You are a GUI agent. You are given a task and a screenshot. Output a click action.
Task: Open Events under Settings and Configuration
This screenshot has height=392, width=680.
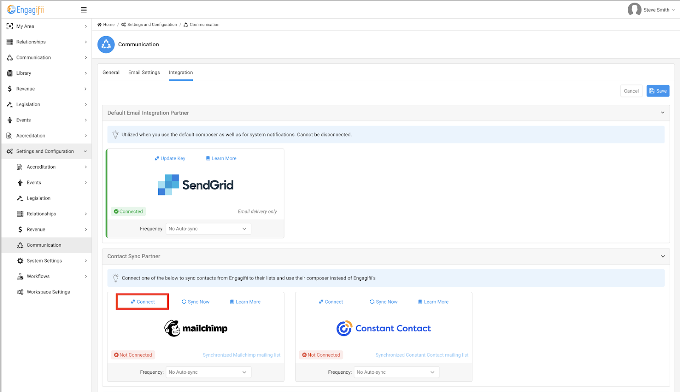point(47,183)
